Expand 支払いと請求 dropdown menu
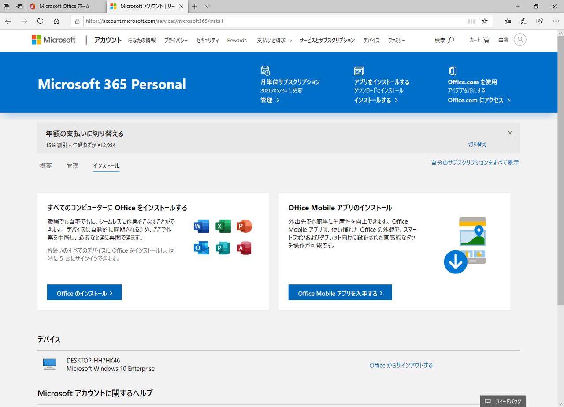The image size is (564, 407). [275, 41]
